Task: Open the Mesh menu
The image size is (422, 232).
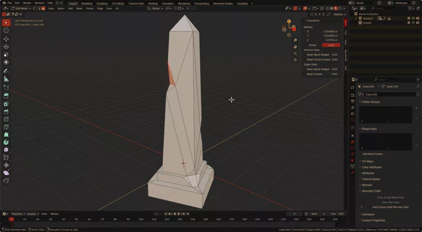Action: [79, 8]
